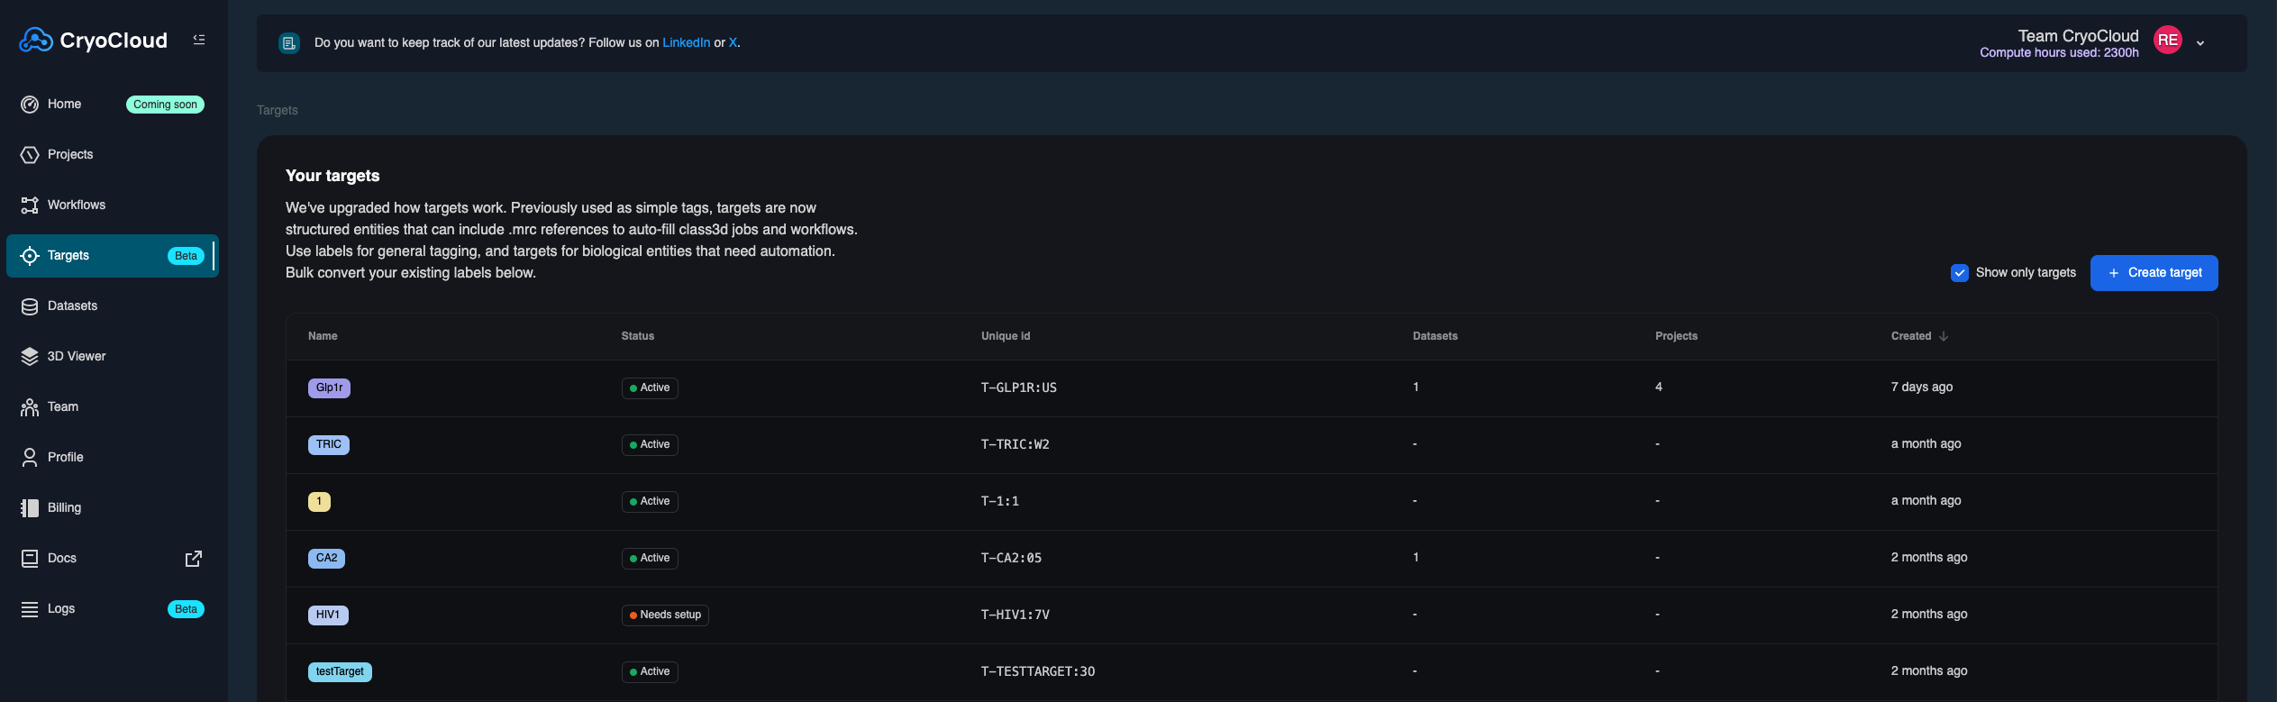2277x702 pixels.
Task: Click the purple Glp1r target tag
Action: (x=329, y=388)
